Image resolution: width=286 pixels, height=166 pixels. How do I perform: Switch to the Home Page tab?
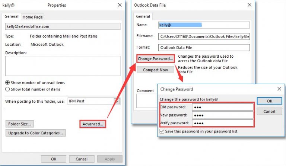coord(32,17)
